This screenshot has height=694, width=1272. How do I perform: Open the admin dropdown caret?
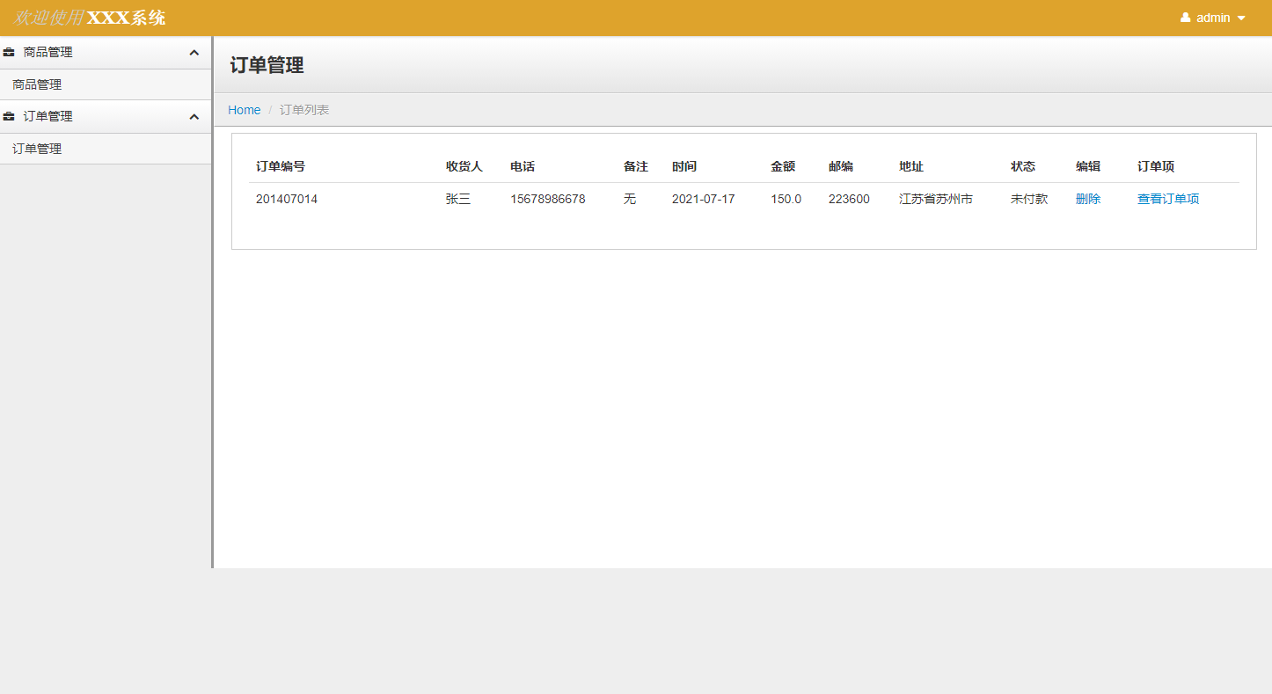click(1241, 18)
